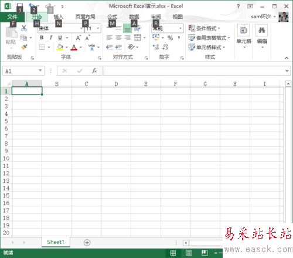The image size is (293, 258).
Task: Open Conditional Formatting (条件格式) menu
Action: pyautogui.click(x=205, y=28)
